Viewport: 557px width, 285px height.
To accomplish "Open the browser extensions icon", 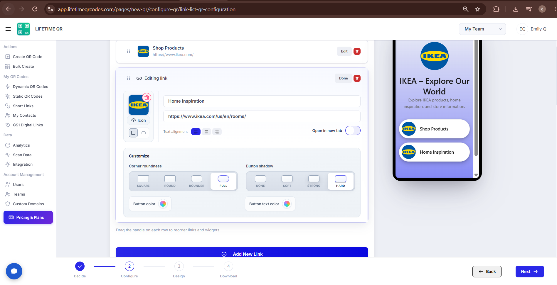I will pyautogui.click(x=496, y=9).
